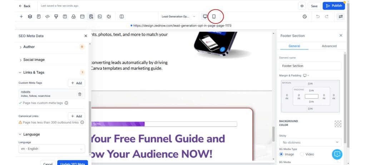Click the canvas vertical scrollbar thumb
Screen dimensions: 366x165
(x=273, y=134)
